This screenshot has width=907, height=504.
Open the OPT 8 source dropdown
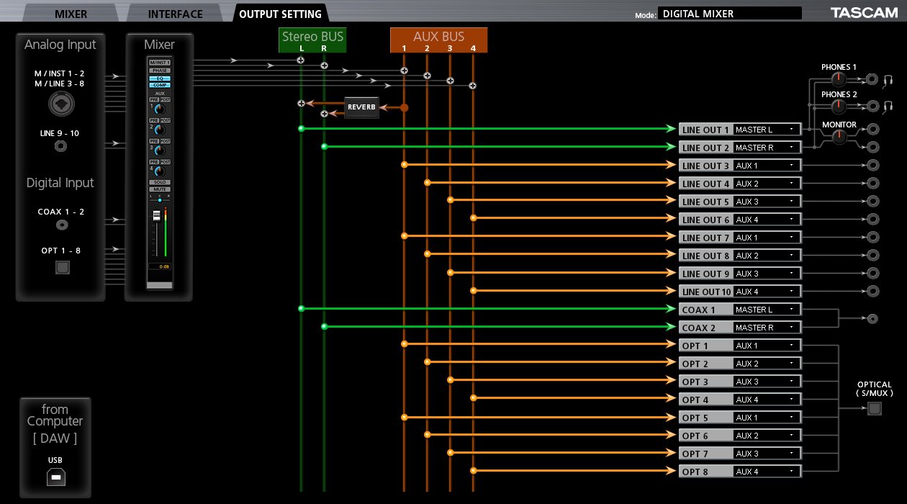(766, 472)
